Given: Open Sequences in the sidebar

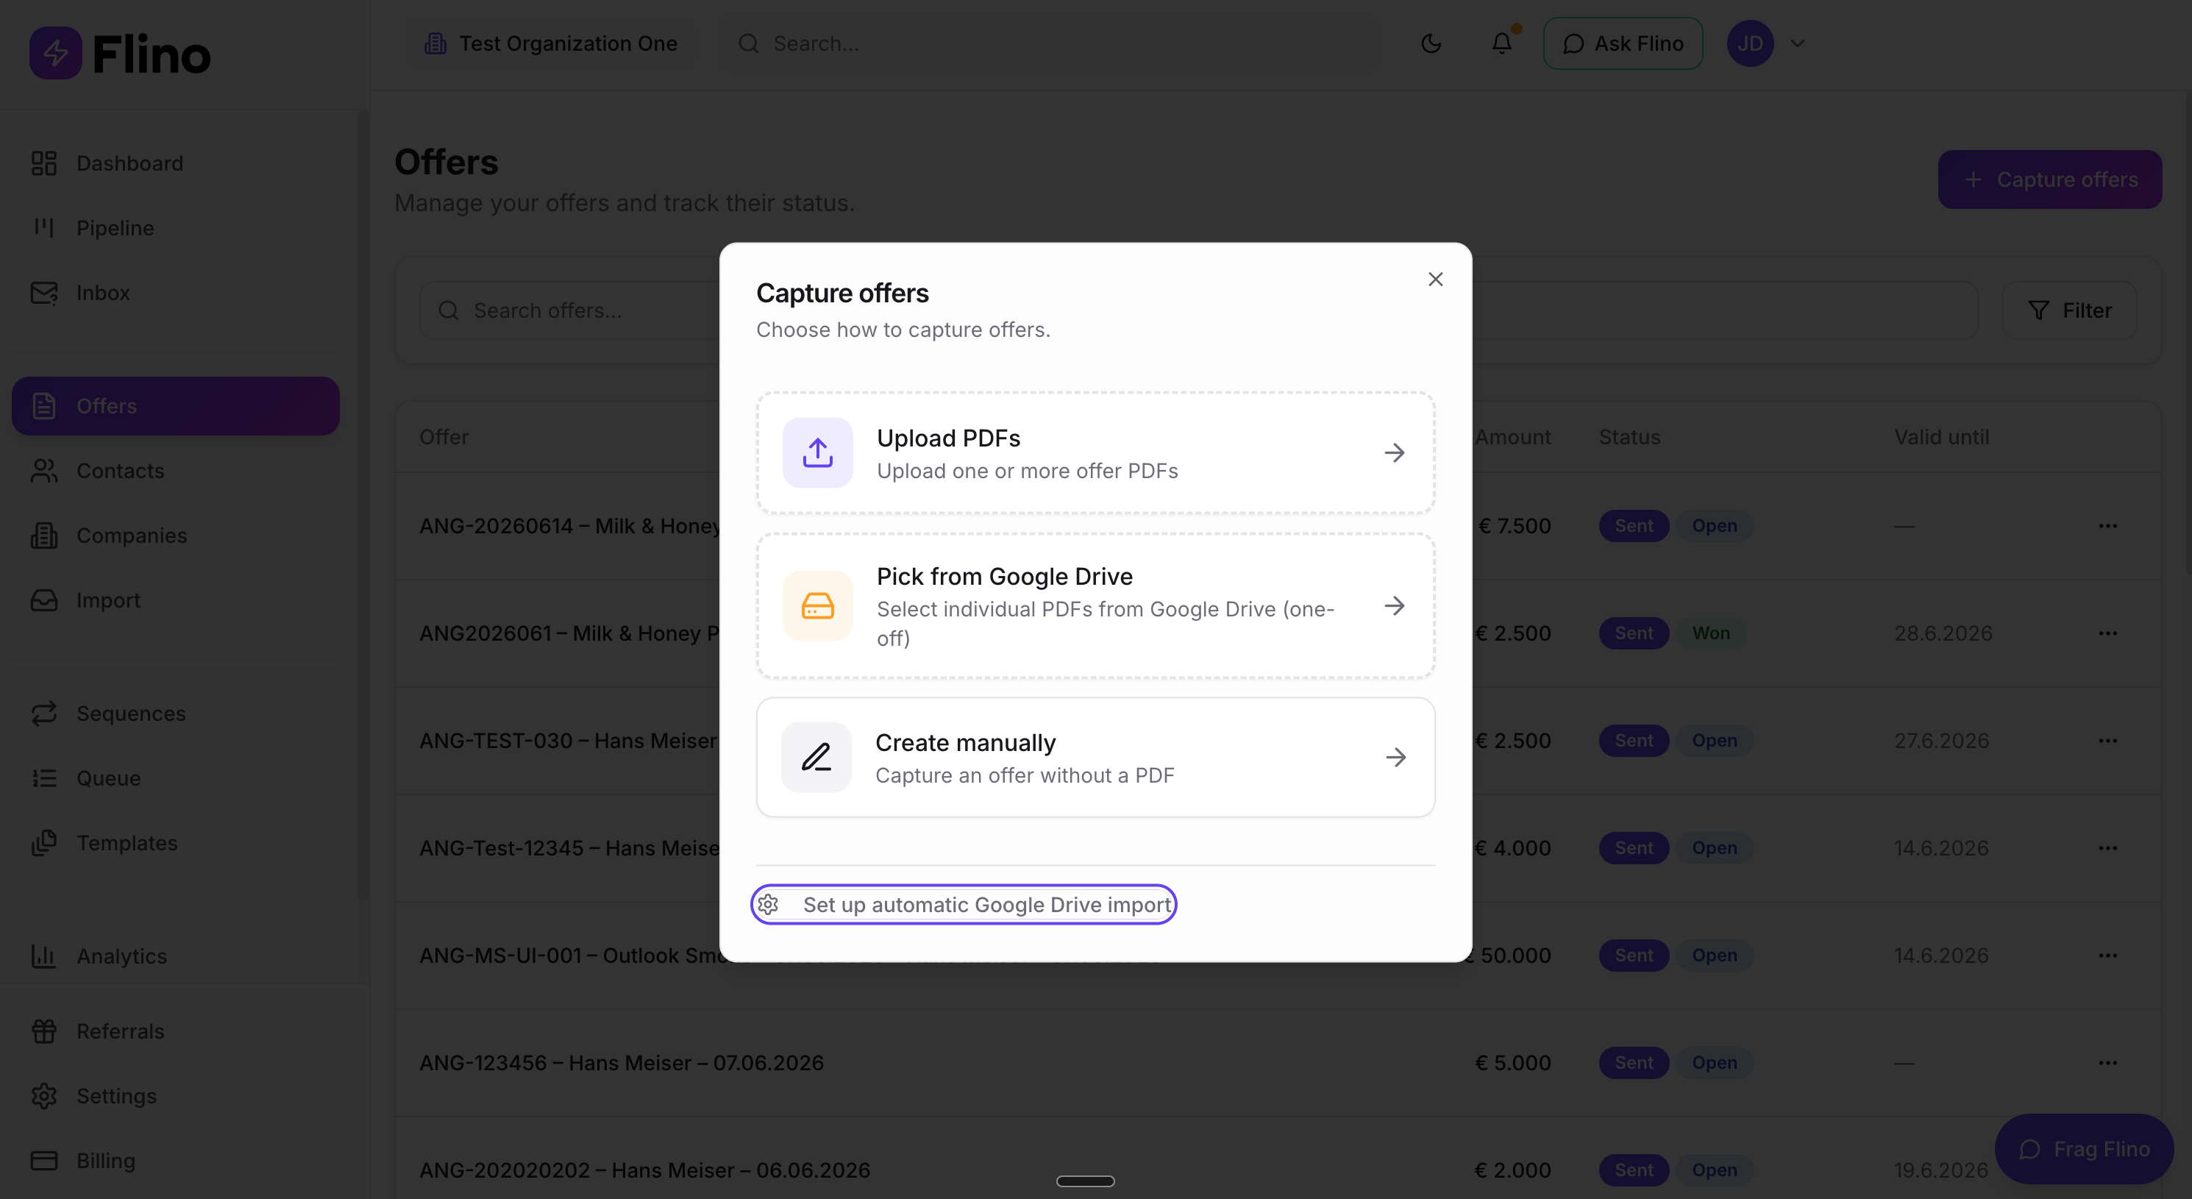Looking at the screenshot, I should point(175,713).
